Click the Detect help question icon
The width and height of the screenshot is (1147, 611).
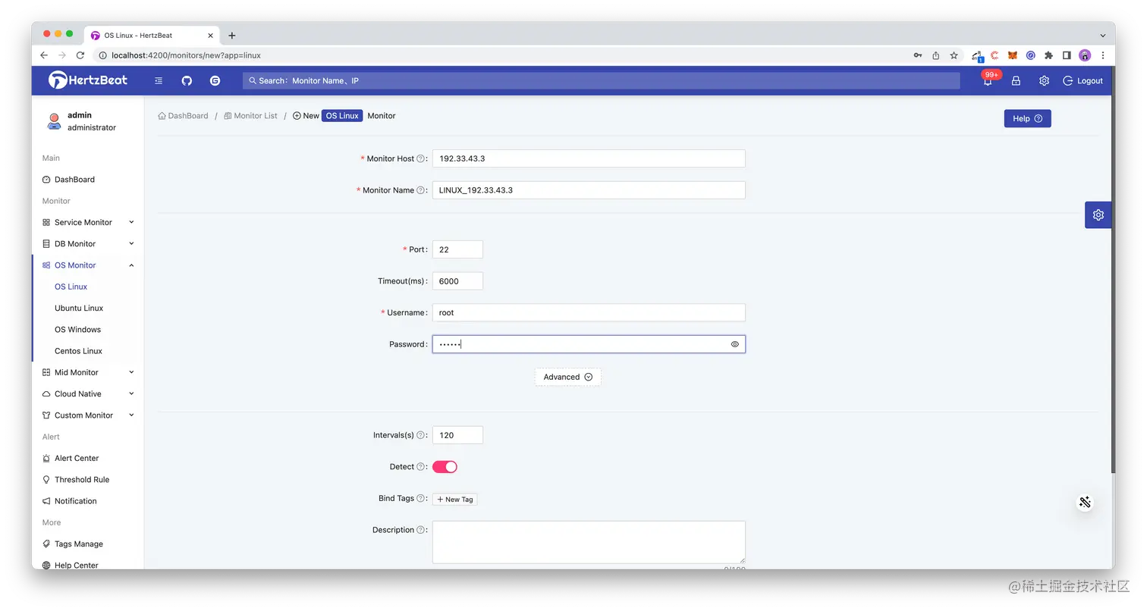420,467
